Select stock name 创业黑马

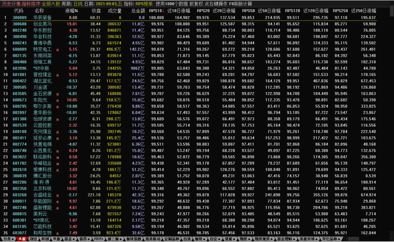point(43,24)
